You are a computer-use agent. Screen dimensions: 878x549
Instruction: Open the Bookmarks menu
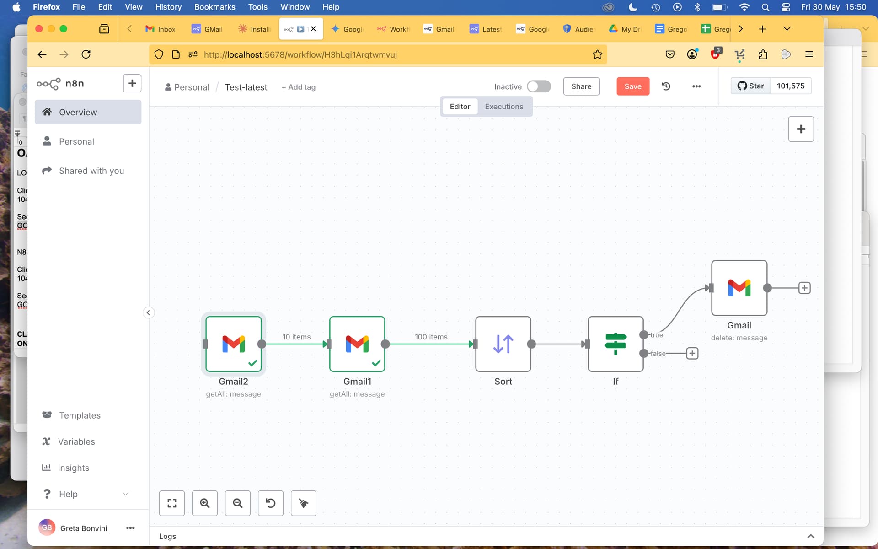tap(214, 7)
